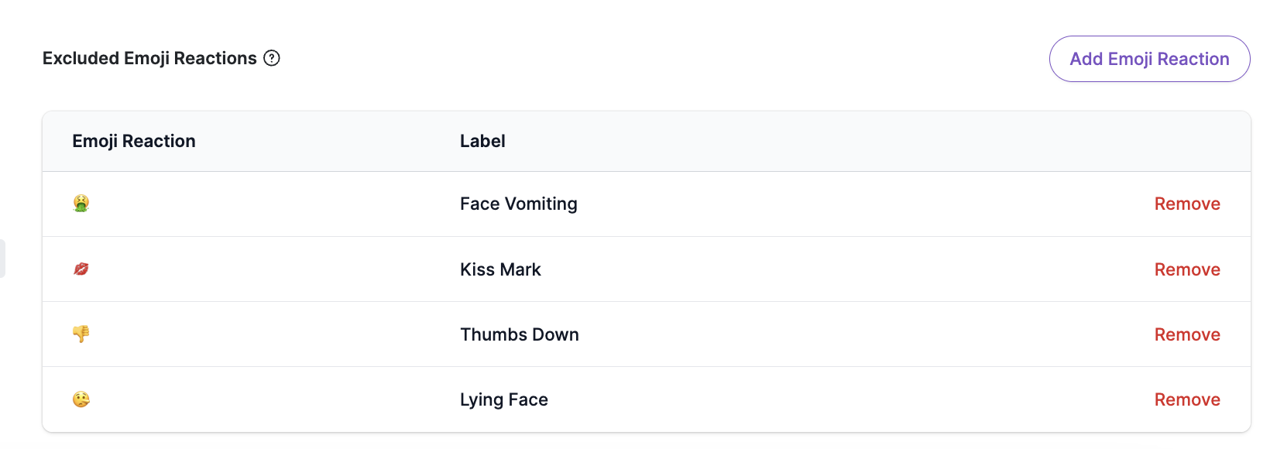Screen dimensions: 1270x449
Task: Remove the Kiss Mark reaction
Action: [x=1187, y=269]
